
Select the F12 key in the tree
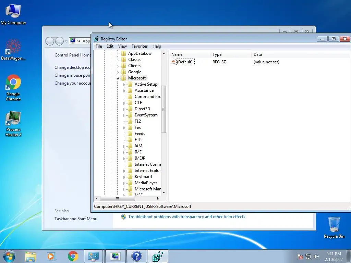(138, 121)
